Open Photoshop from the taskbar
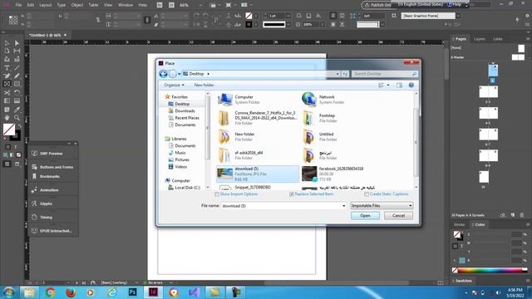 click(132, 292)
